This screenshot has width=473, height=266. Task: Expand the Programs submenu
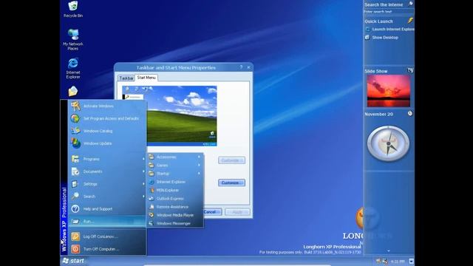[x=107, y=159]
